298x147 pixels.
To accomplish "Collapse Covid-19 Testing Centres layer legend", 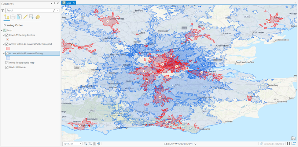I will [x=4, y=35].
